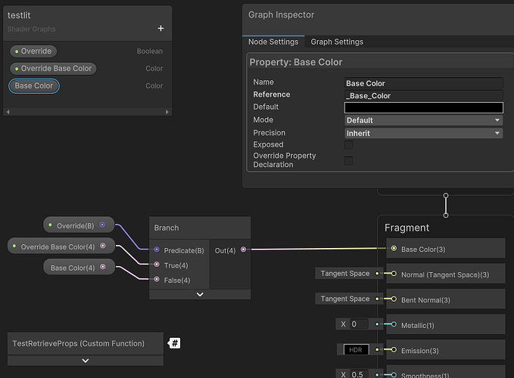Image resolution: width=514 pixels, height=378 pixels.
Task: Click the False(4) input port on Branch
Action: point(157,280)
